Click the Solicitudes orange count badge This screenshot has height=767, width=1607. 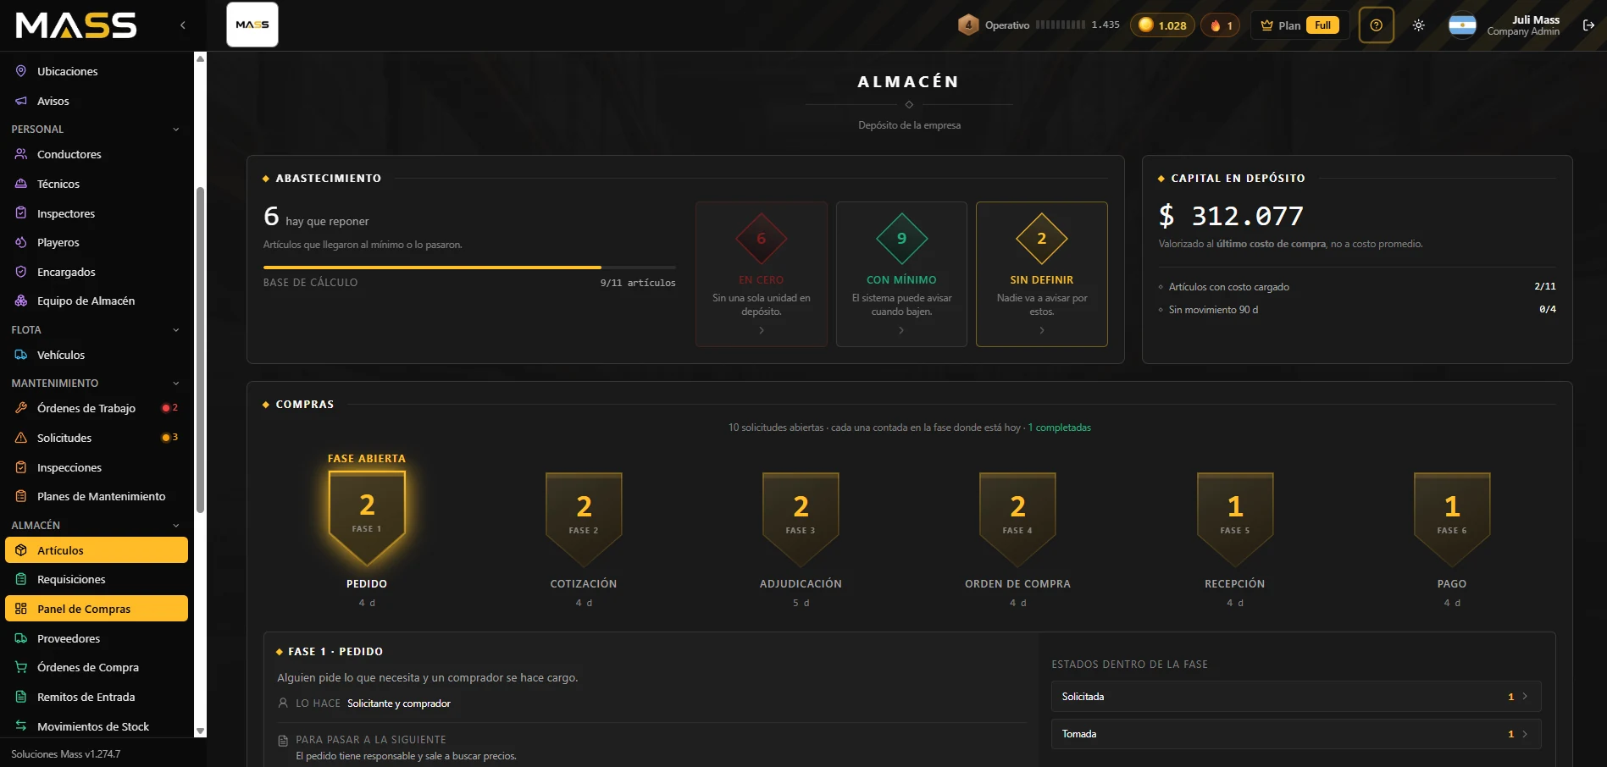click(170, 438)
